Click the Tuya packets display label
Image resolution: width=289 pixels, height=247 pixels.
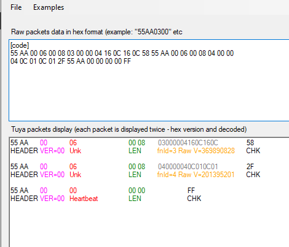pyautogui.click(x=129, y=129)
